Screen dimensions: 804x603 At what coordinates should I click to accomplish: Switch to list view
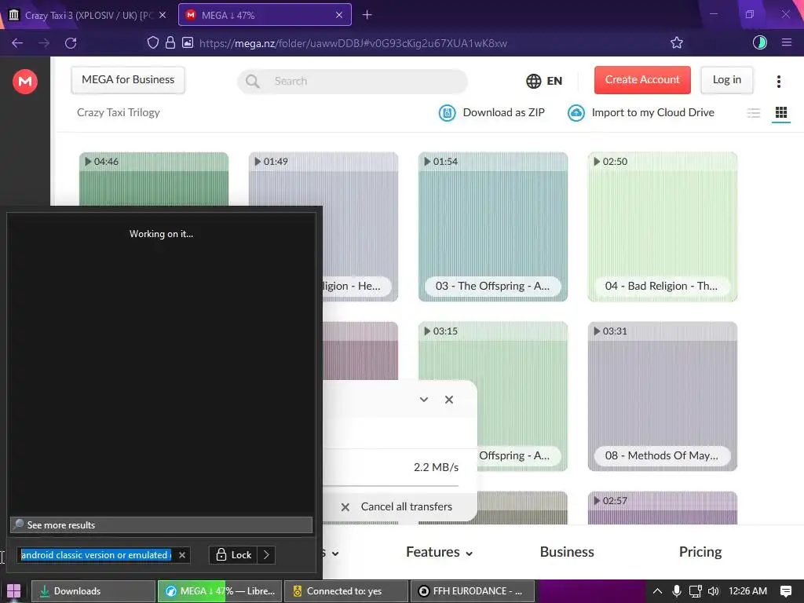[753, 113]
